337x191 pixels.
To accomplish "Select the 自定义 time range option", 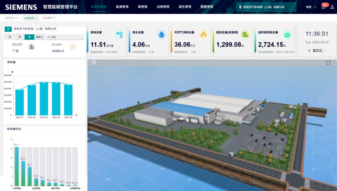I will point(39,37).
